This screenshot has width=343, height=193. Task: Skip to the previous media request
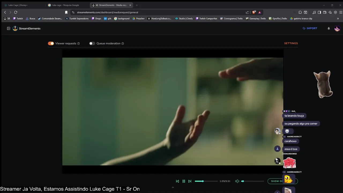[177, 181]
